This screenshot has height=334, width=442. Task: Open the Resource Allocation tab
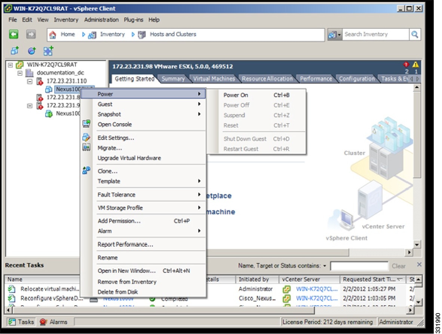tap(267, 79)
